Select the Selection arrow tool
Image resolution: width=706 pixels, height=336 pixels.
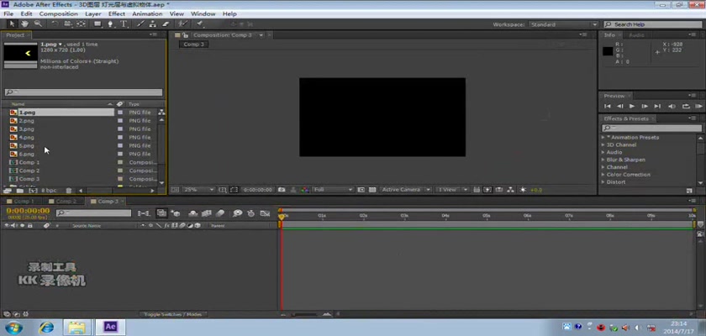(x=12, y=24)
